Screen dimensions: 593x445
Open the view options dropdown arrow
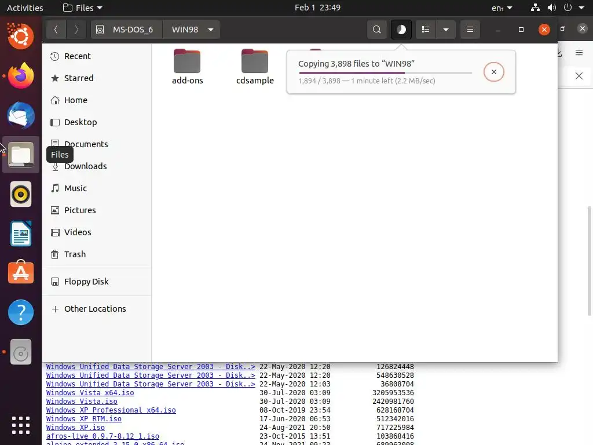coord(446,30)
